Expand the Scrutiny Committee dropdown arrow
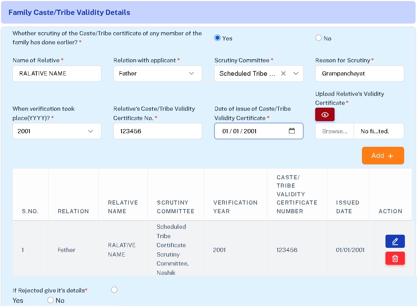Image resolution: width=417 pixels, height=306 pixels. [296, 73]
